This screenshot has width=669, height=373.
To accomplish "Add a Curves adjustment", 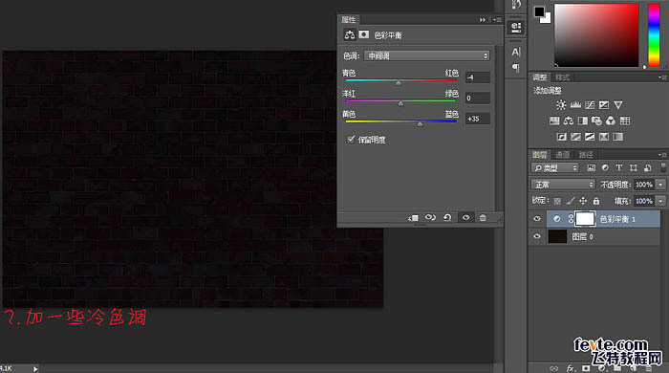I will pyautogui.click(x=590, y=105).
